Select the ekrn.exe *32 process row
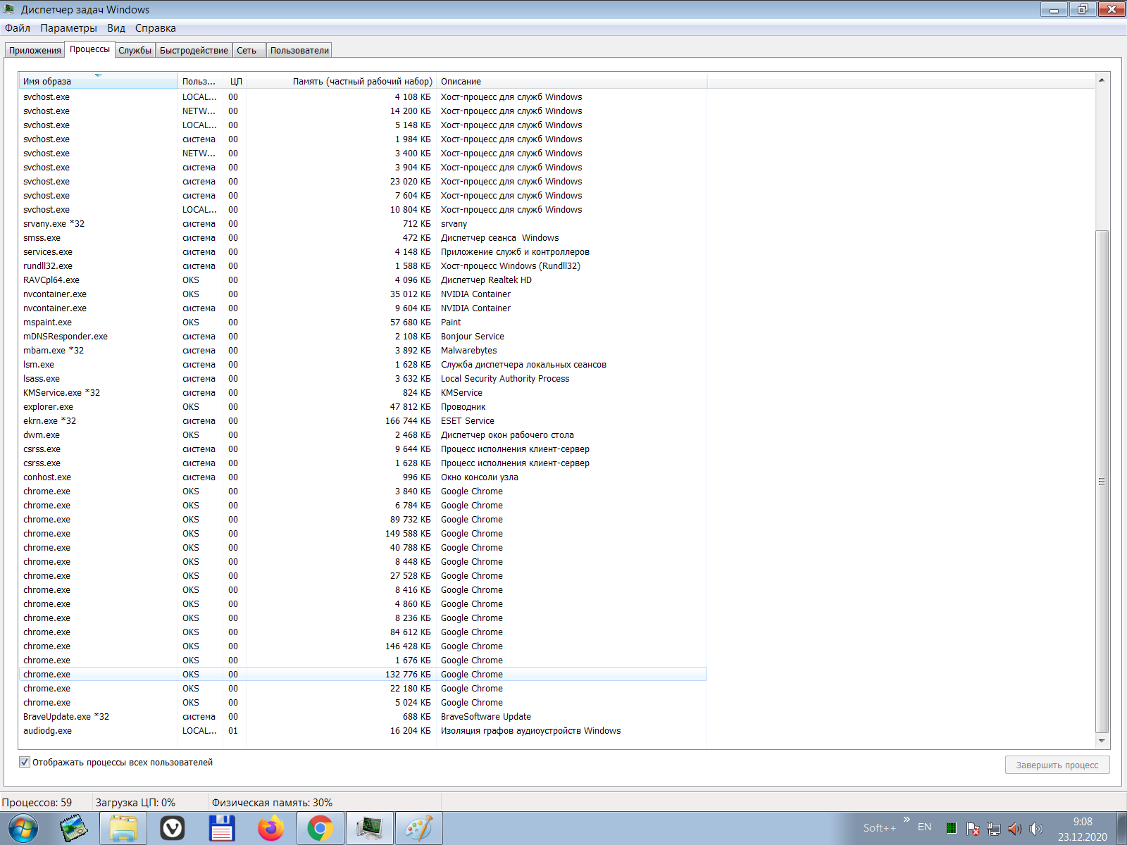 (x=363, y=421)
